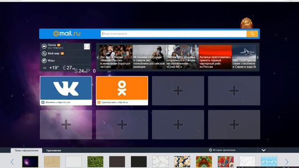Select the green grass theme swatch
This screenshot has width=299, height=168.
tap(95, 162)
